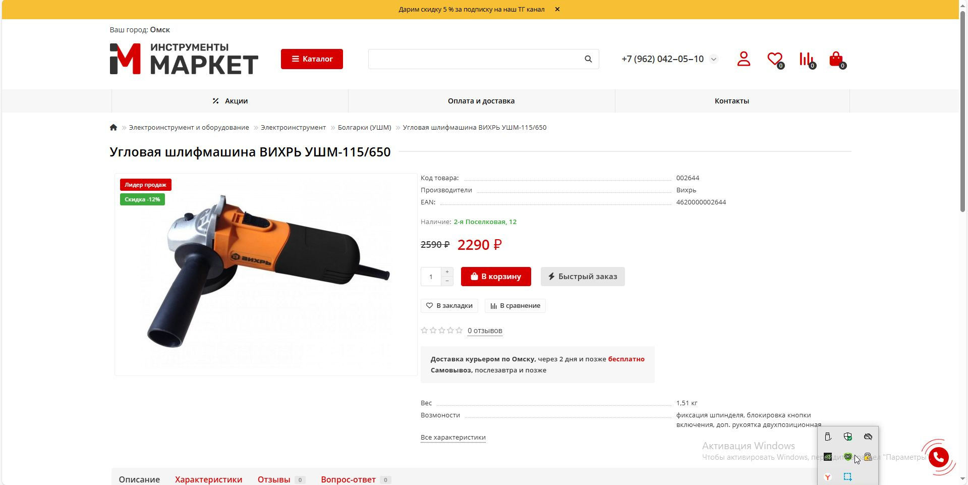Image resolution: width=968 pixels, height=485 pixels.
Task: Expand Все характеристики link
Action: 453,437
